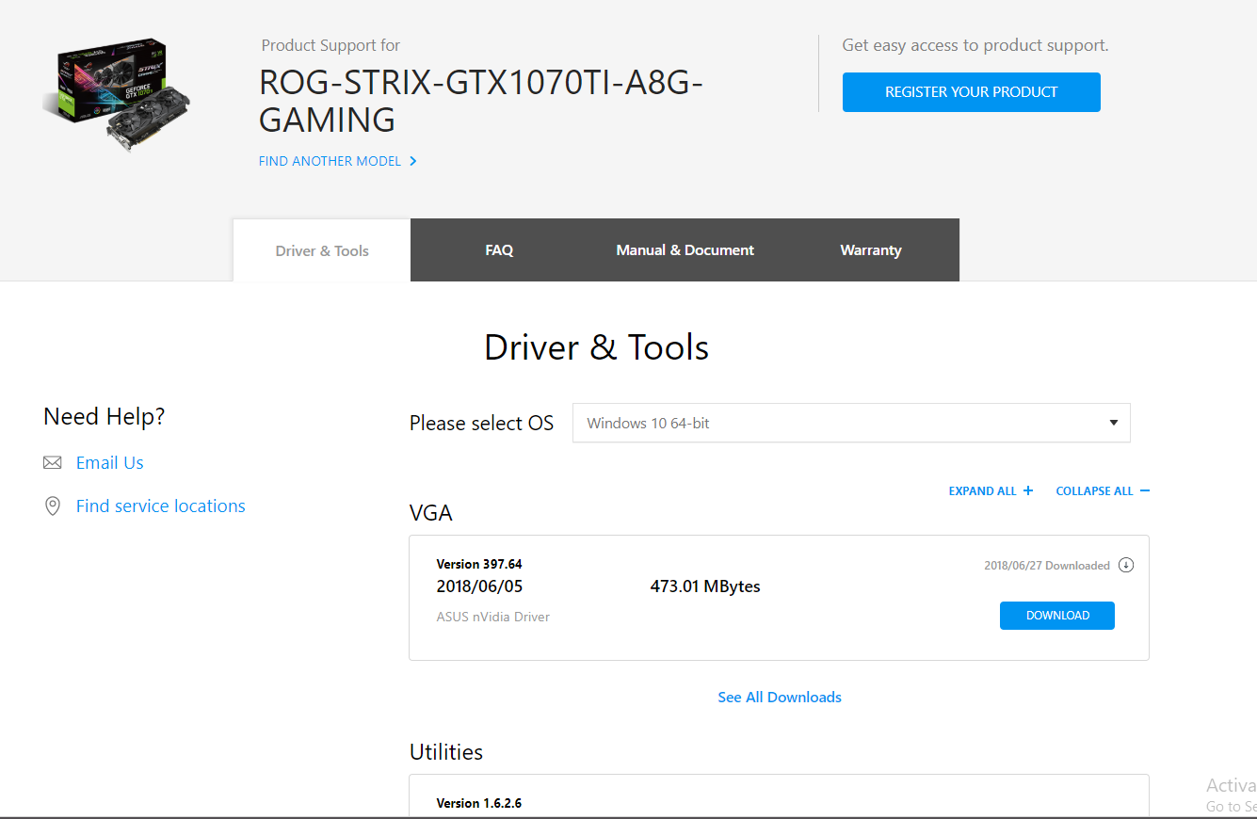Click the Register Your Product button
Image resolution: width=1257 pixels, height=819 pixels.
(x=972, y=92)
